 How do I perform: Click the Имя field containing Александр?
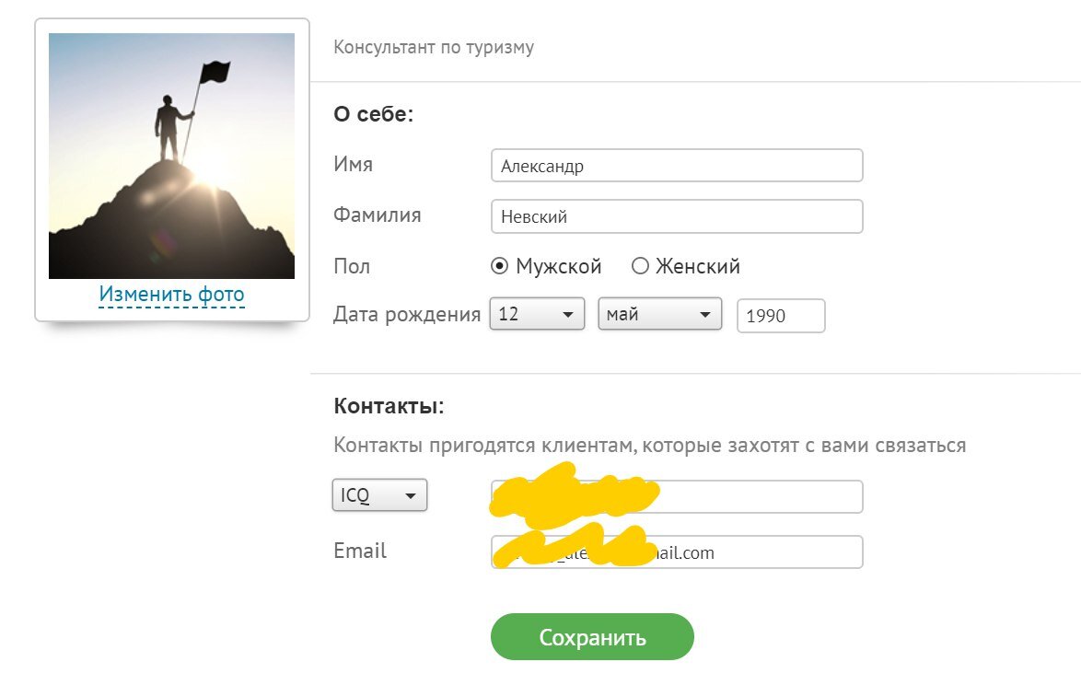[x=677, y=165]
